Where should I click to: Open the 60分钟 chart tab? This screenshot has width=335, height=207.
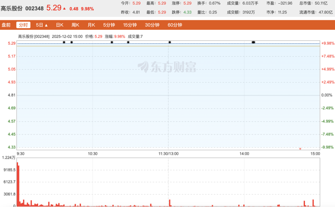point(175,25)
